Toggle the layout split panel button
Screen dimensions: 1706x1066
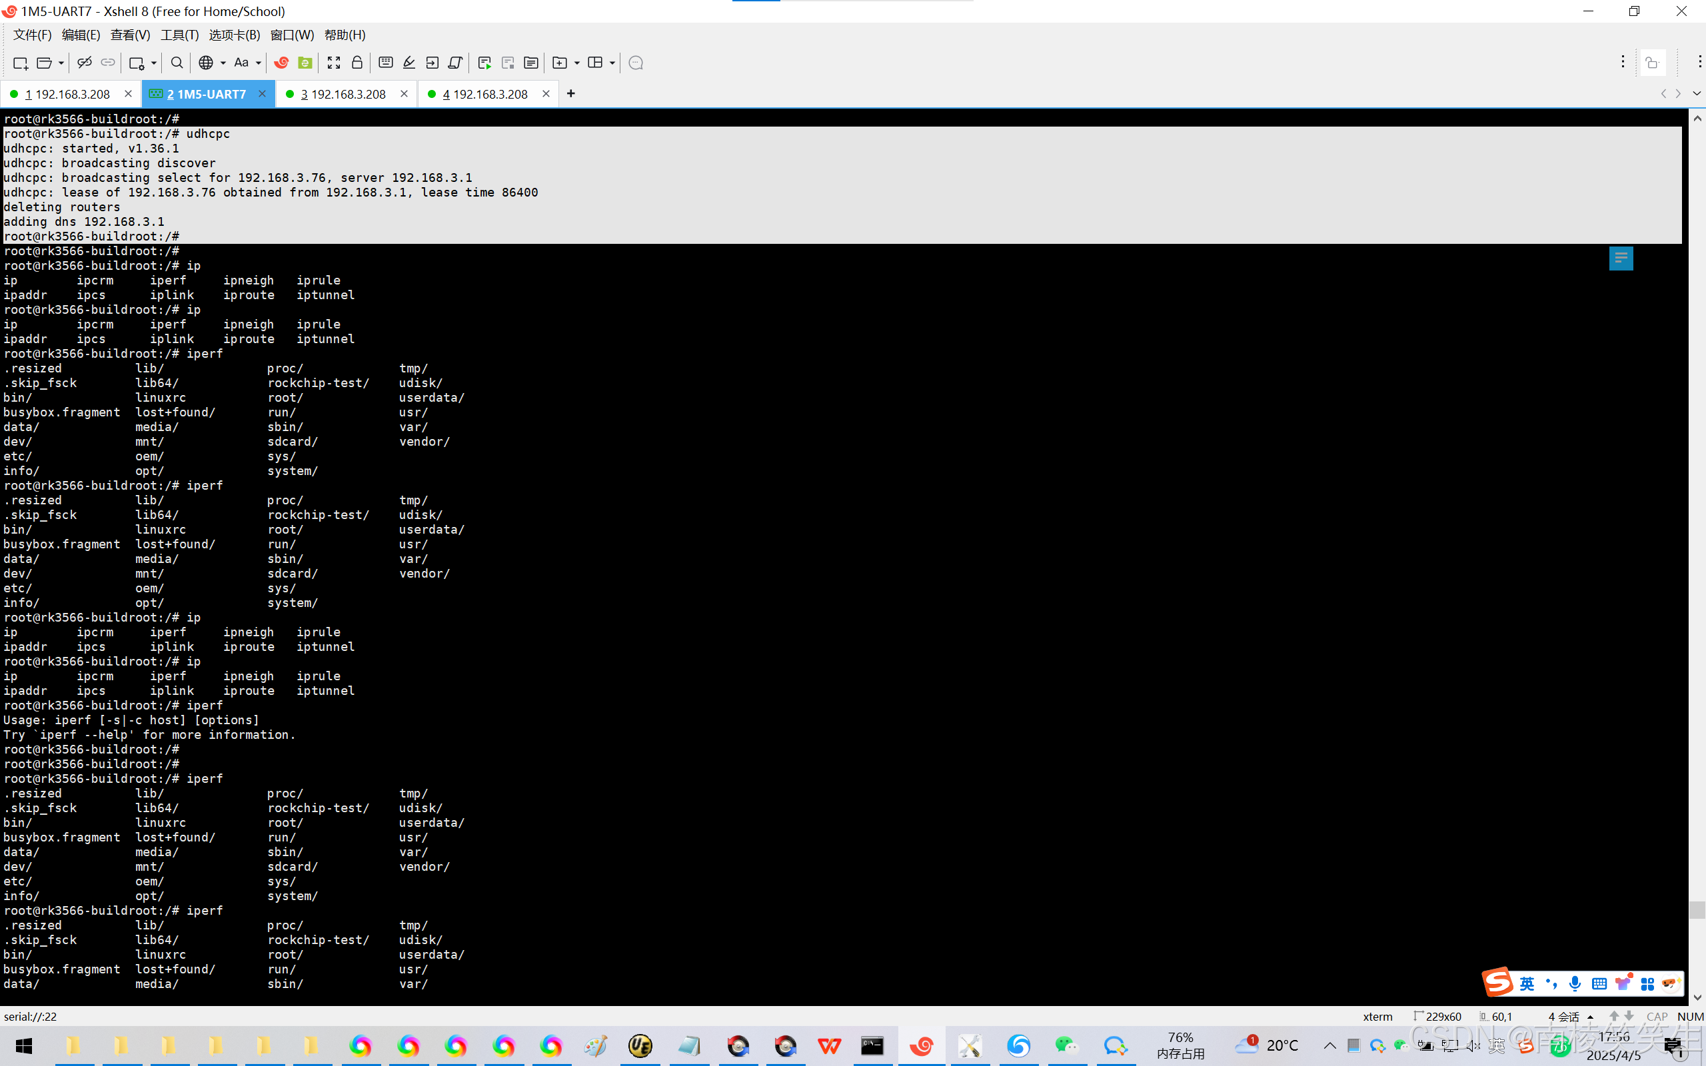(x=595, y=63)
